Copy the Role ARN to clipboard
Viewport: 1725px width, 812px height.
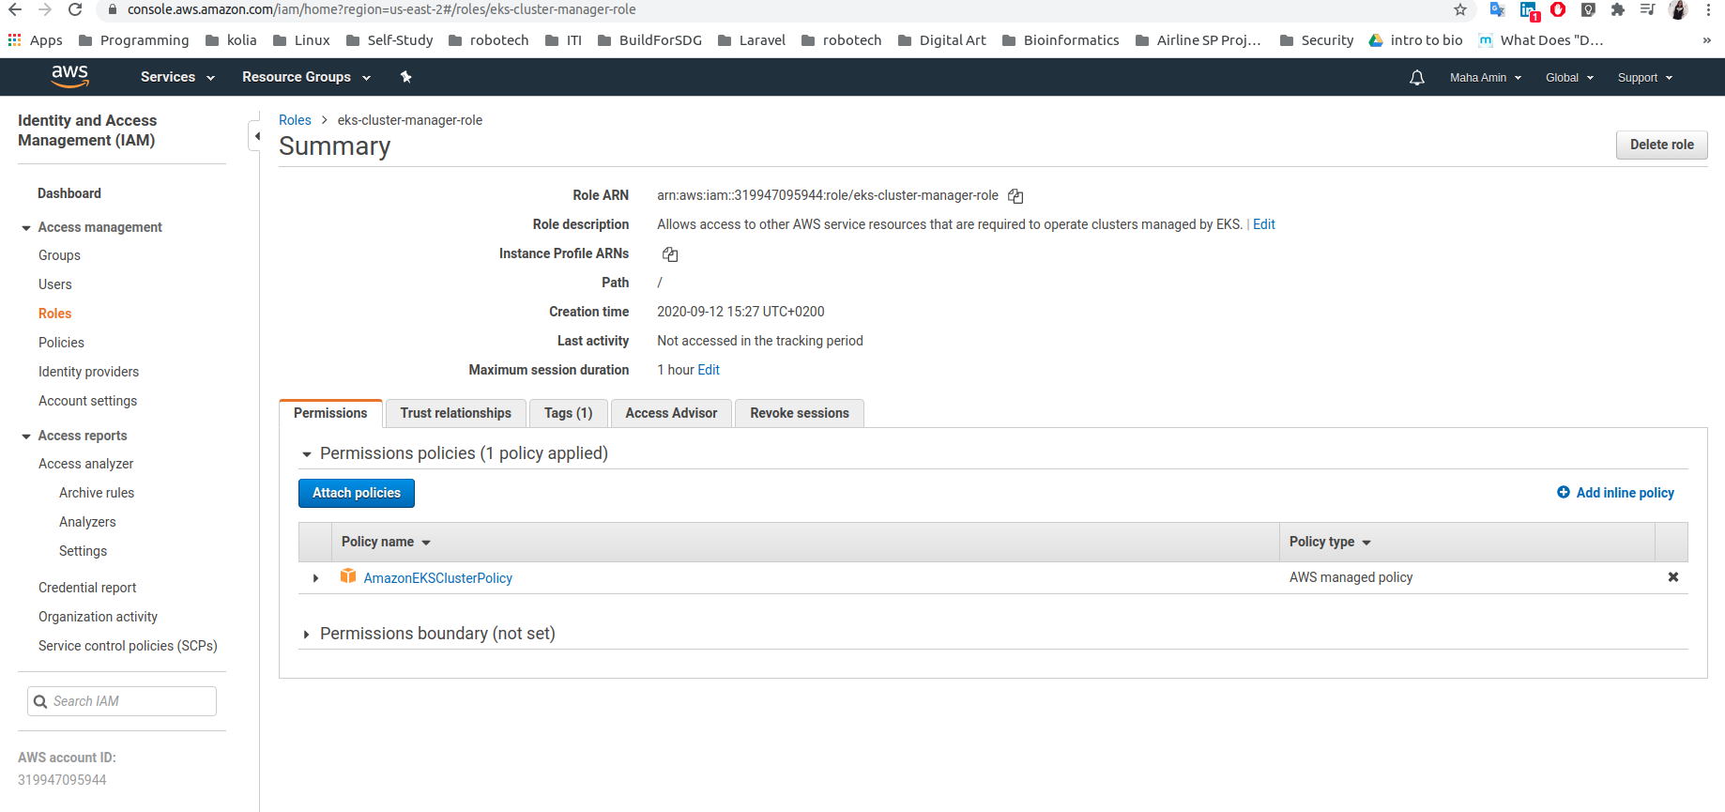1015,196
